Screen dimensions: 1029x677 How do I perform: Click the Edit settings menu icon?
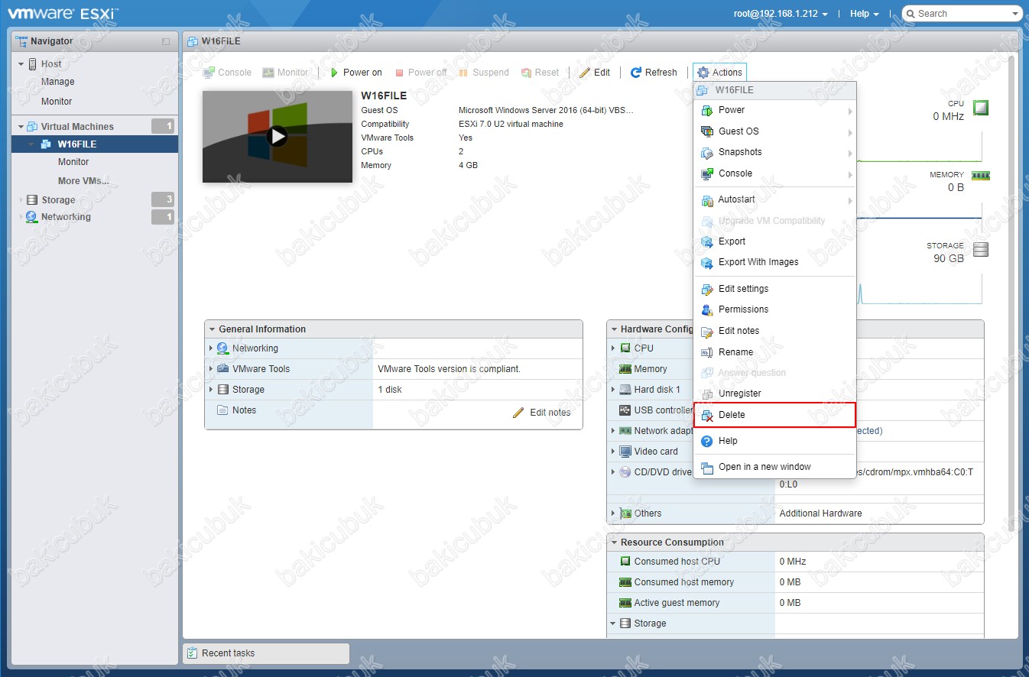click(x=707, y=289)
